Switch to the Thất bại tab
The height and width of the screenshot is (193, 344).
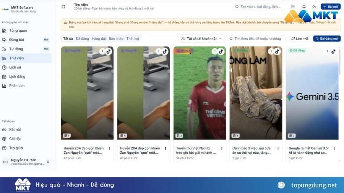point(133,39)
